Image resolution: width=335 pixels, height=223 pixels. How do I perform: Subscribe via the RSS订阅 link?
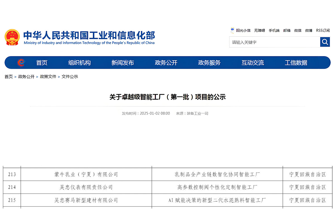click(x=323, y=30)
